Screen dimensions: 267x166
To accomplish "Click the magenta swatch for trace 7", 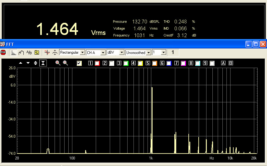I will [x=183, y=63].
